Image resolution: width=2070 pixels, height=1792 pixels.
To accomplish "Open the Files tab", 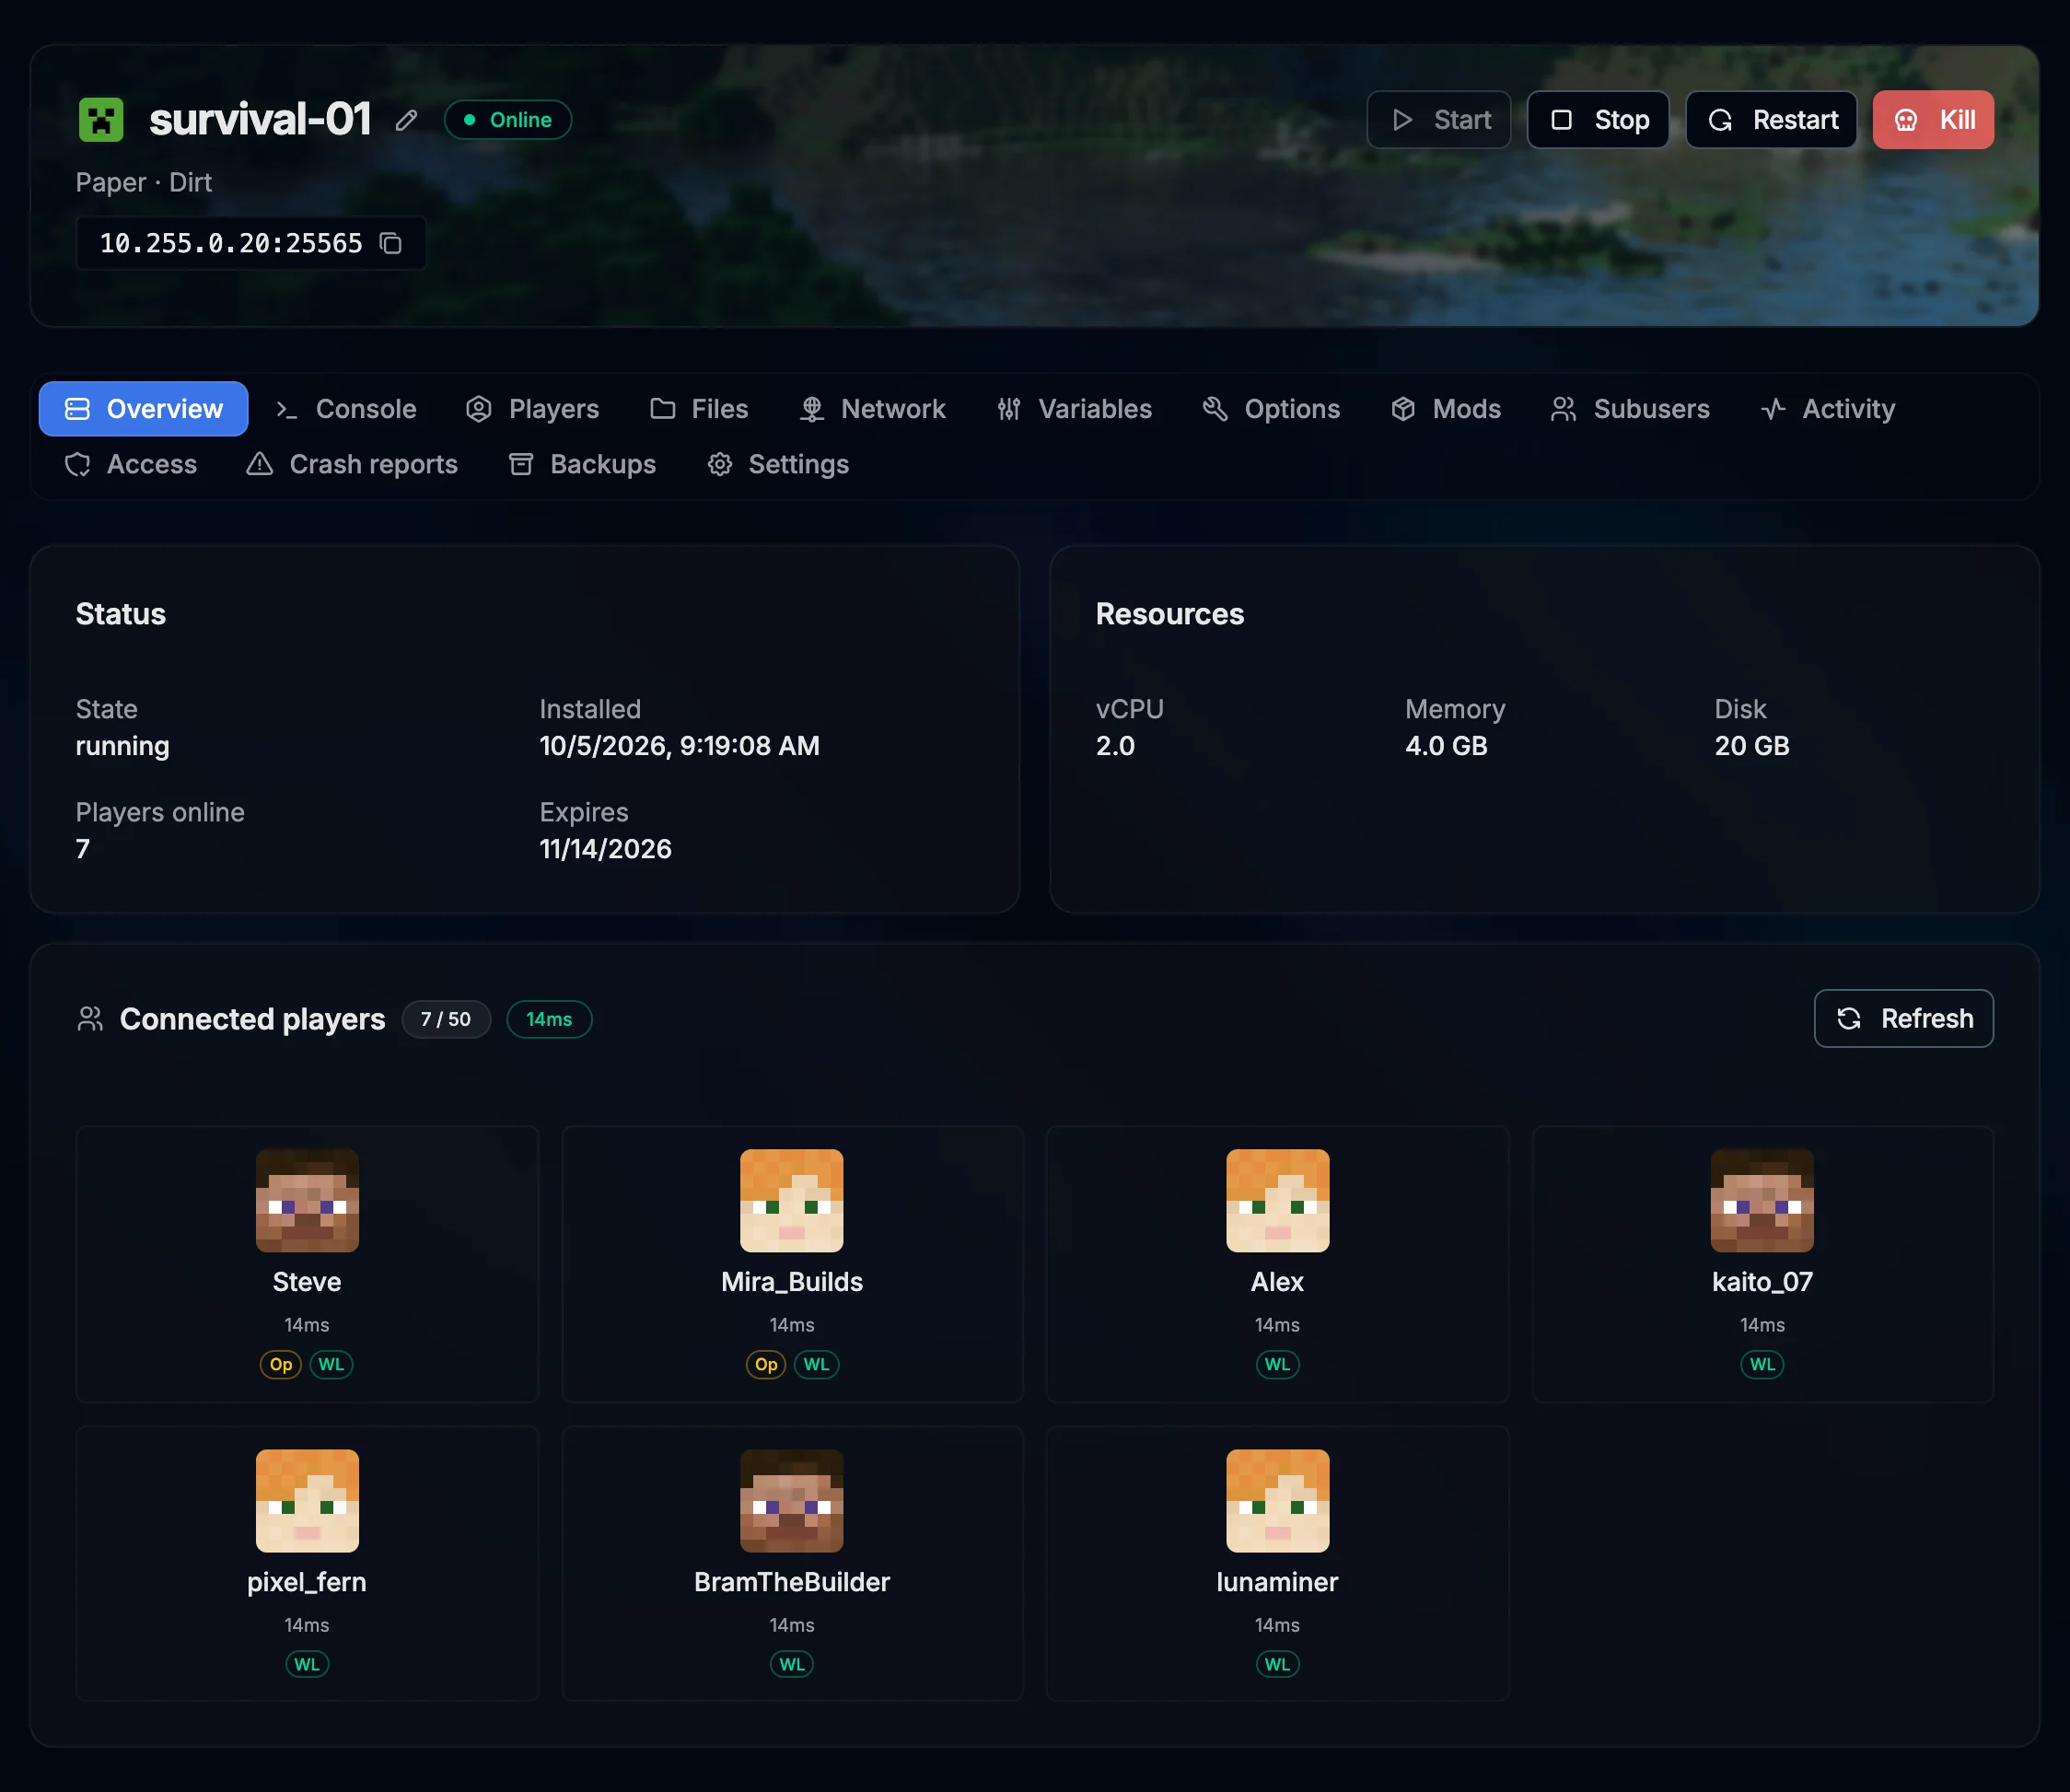I will [x=698, y=409].
